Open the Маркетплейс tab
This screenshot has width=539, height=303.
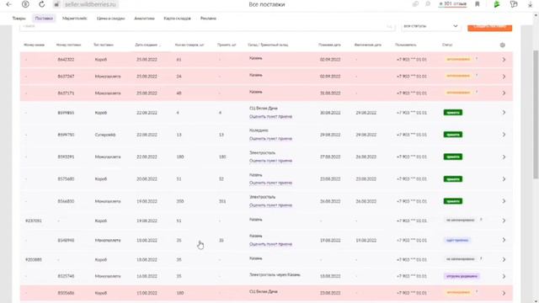pyautogui.click(x=75, y=19)
